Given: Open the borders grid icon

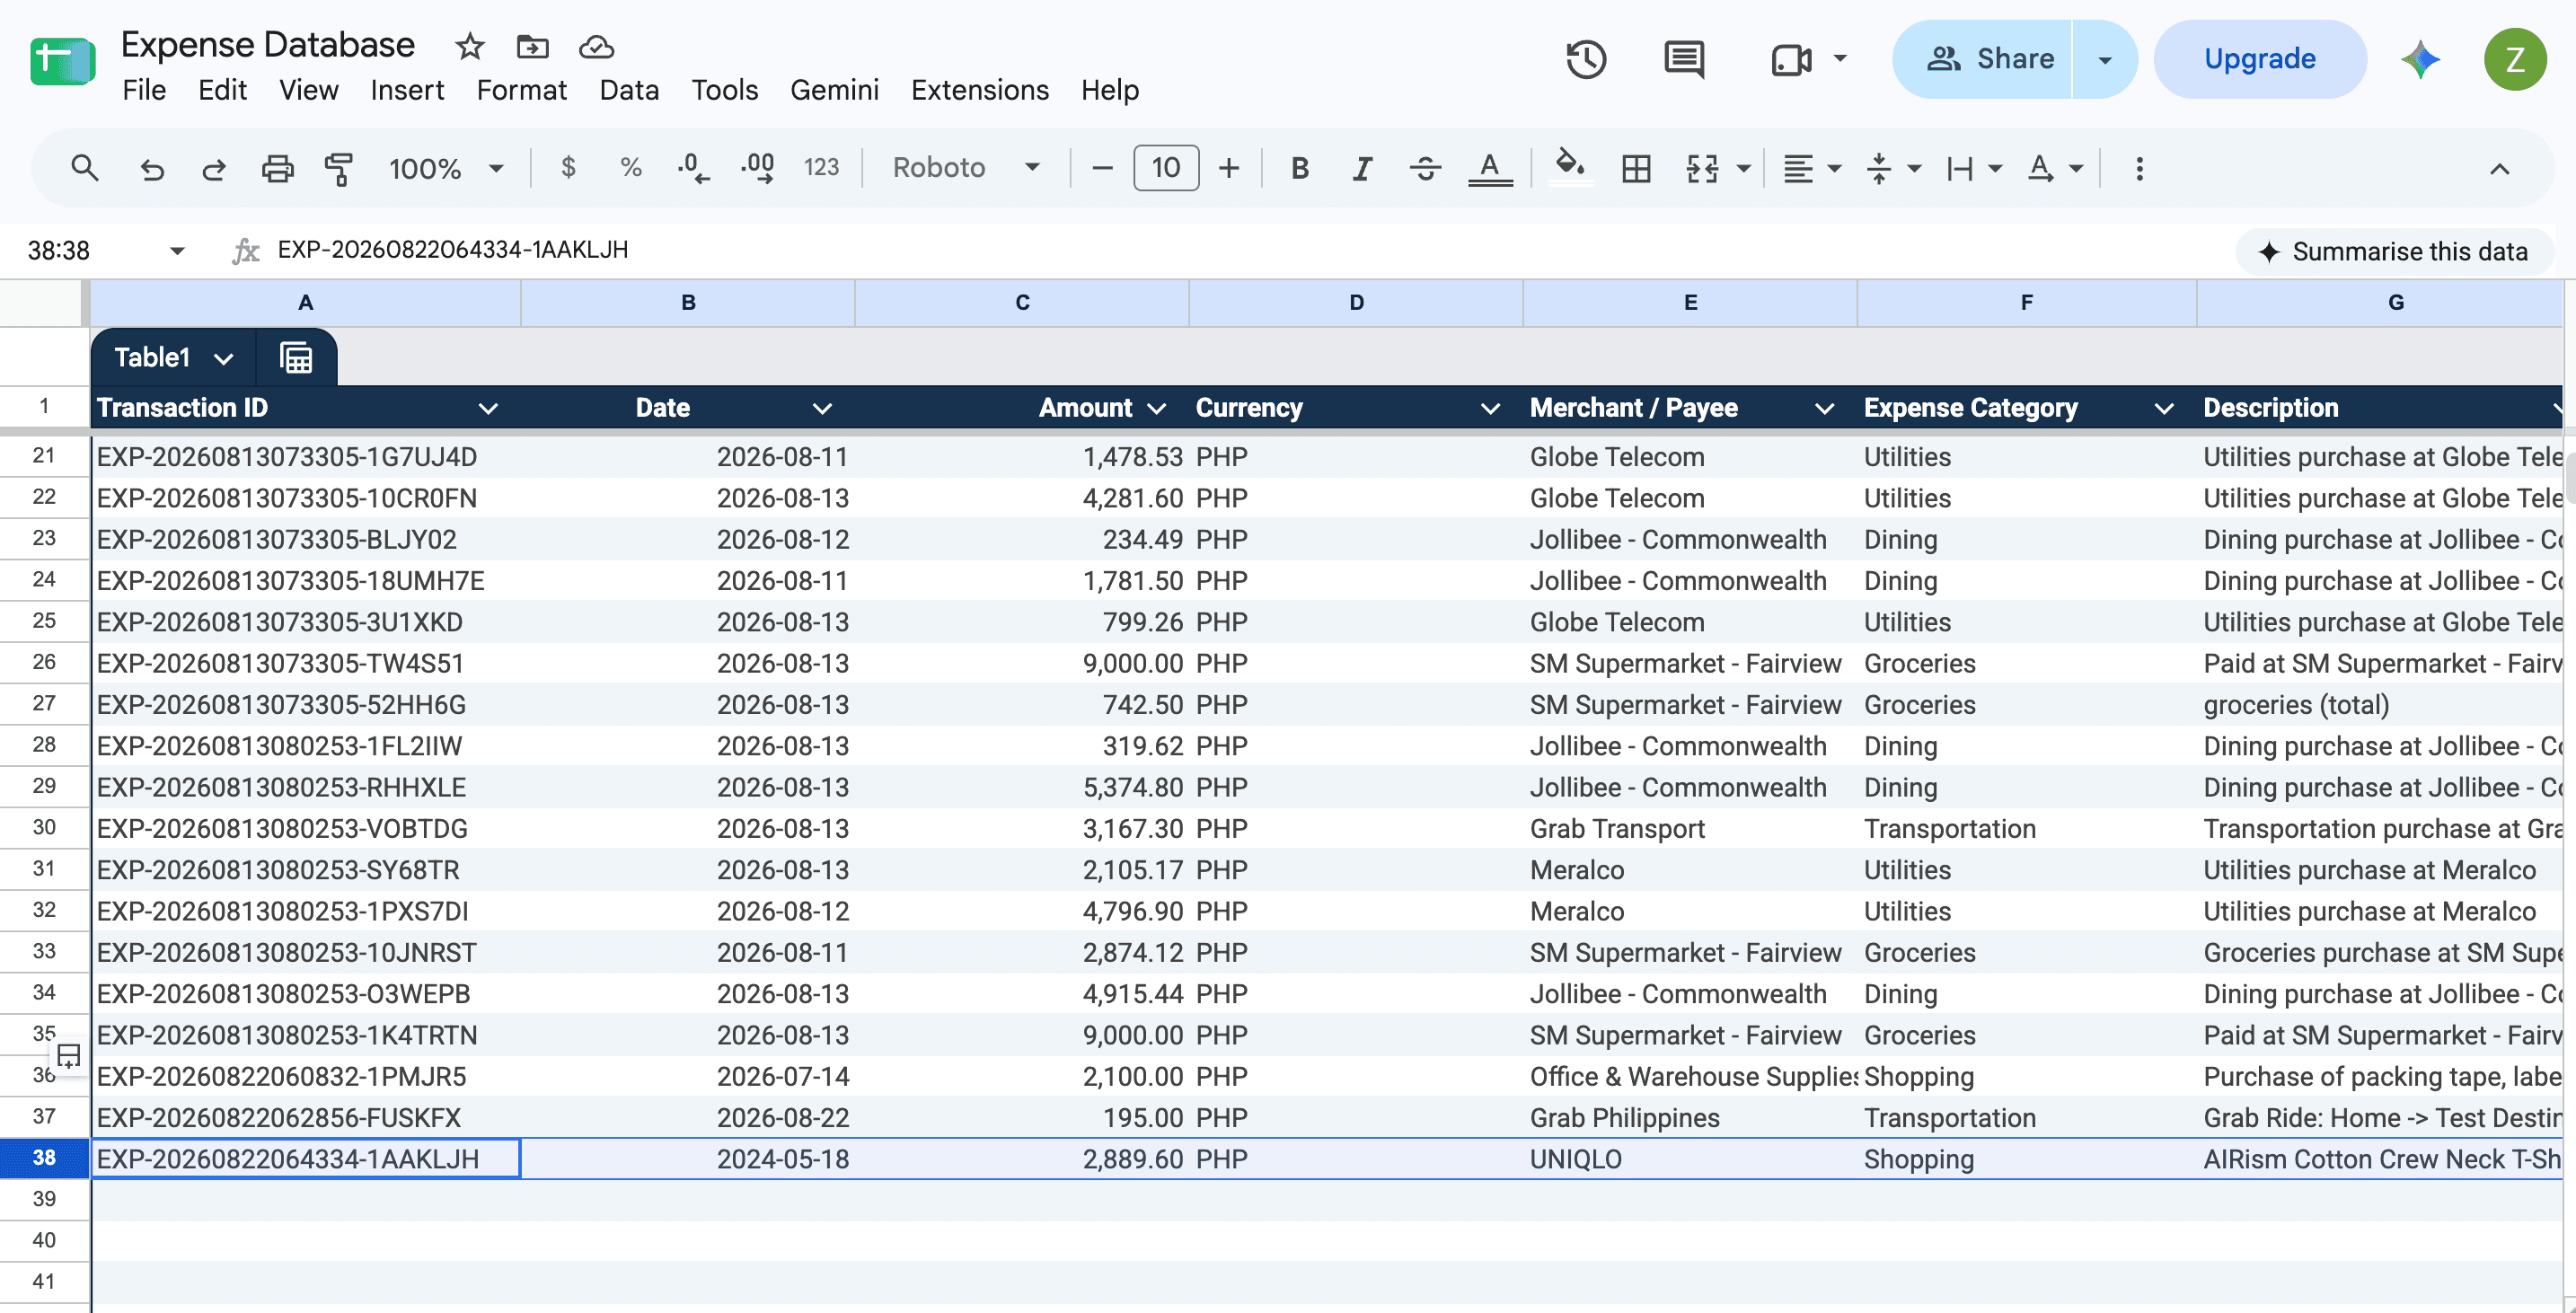Looking at the screenshot, I should (1636, 168).
